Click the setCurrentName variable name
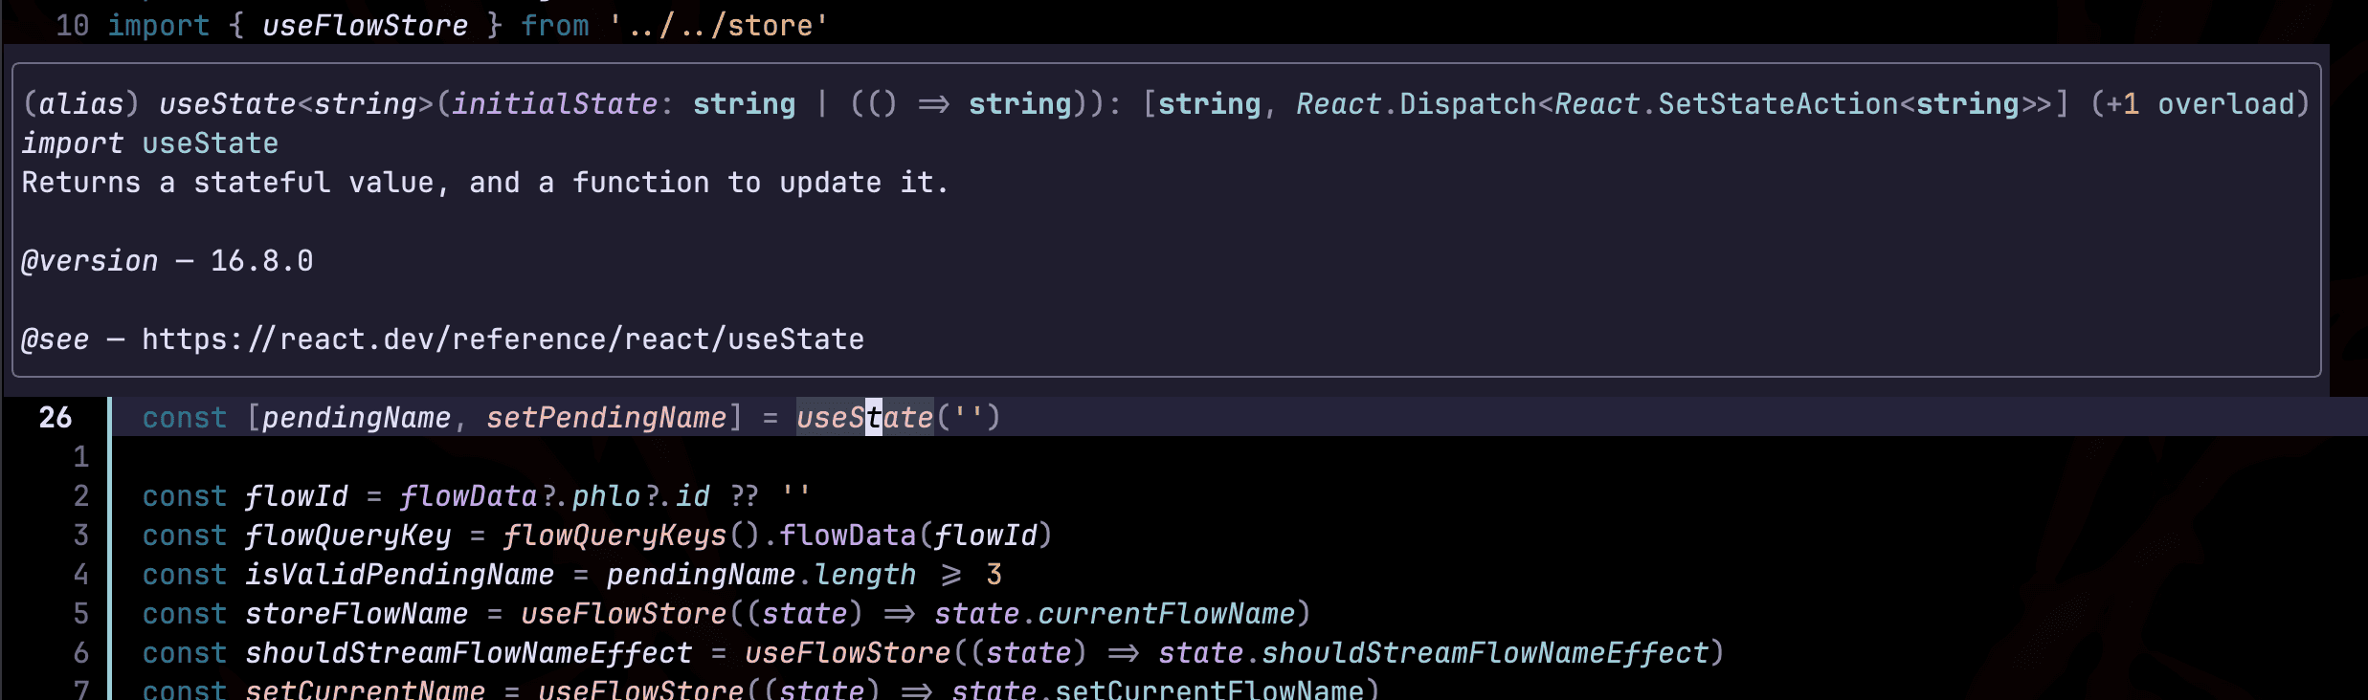2368x700 pixels. click(365, 689)
